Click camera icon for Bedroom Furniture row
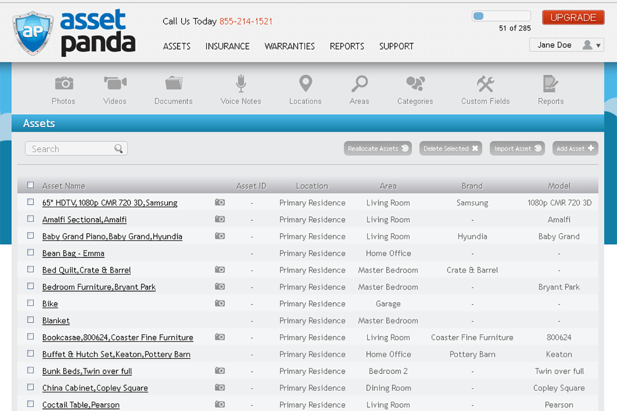The width and height of the screenshot is (617, 411). 220,287
